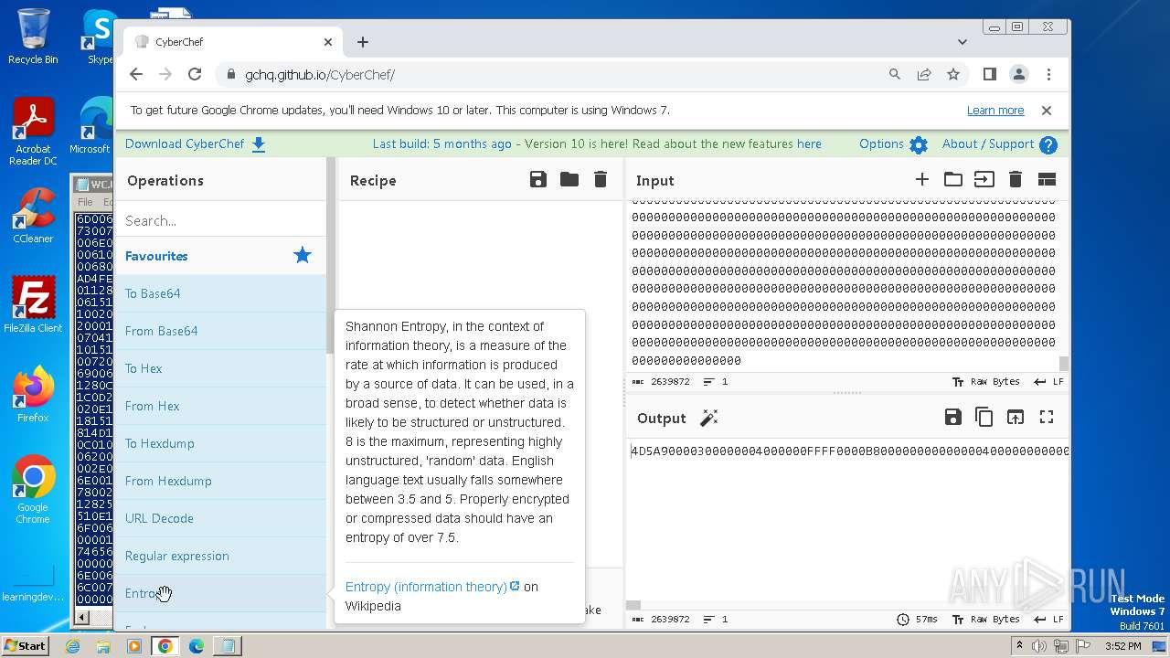Reset the pane layout icon
This screenshot has height=658, width=1170.
click(x=1047, y=180)
